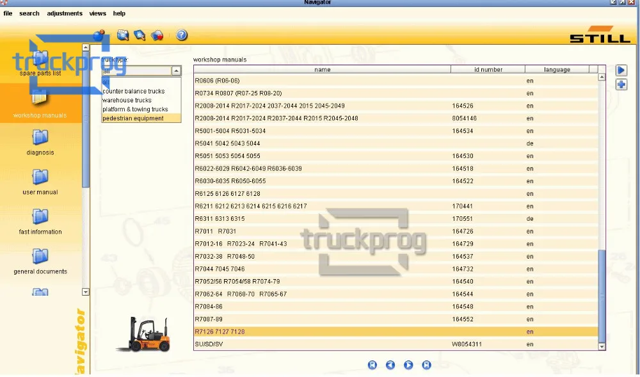
Task: Select the row with id number 8054146
Action: 396,118
